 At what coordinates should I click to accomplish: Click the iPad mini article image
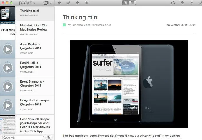[129, 84]
